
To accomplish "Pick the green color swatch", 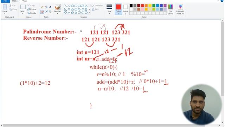I will coord(154,6).
